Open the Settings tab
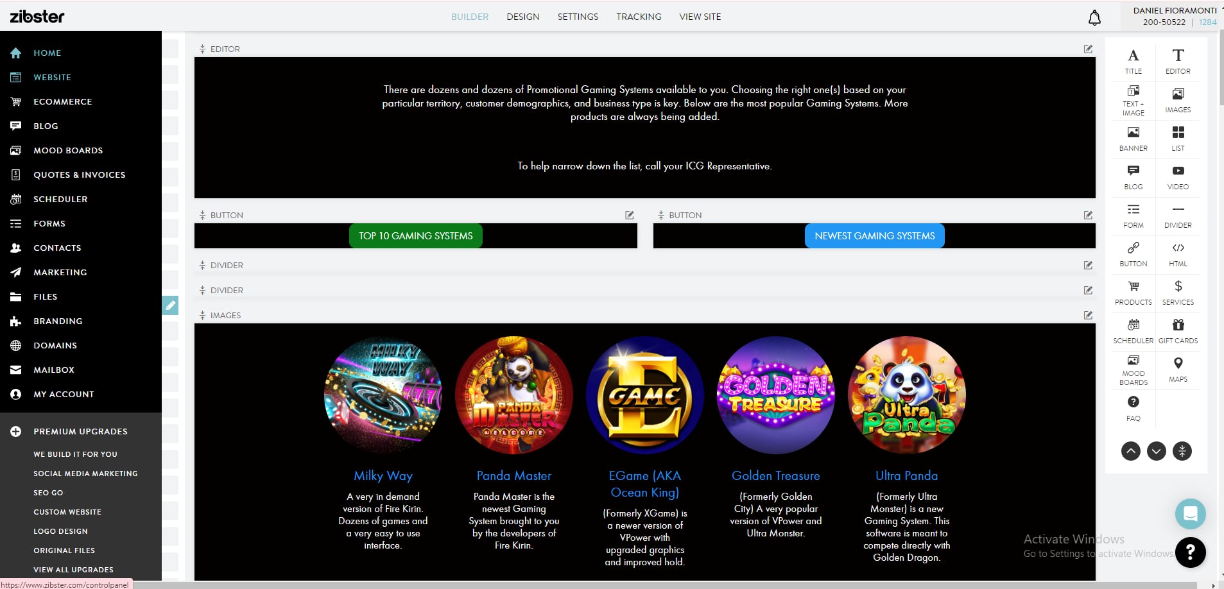The height and width of the screenshot is (589, 1224). coord(578,17)
